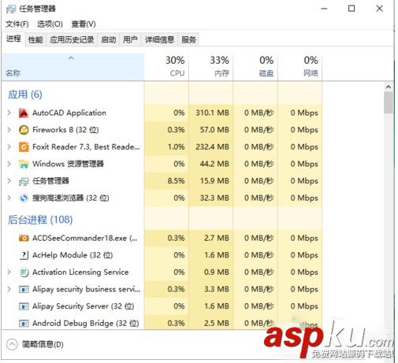Click the 简略信息 collapse arrow icon
This screenshot has height=363, width=398.
[x=12, y=344]
